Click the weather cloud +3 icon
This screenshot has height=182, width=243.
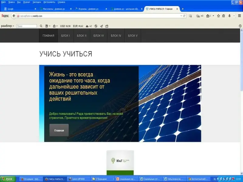pos(200,15)
